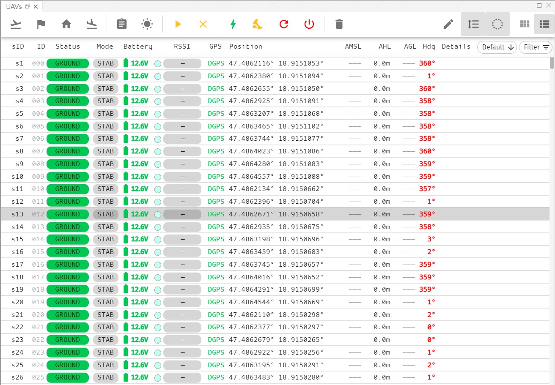Put drones to sleep via the moon icon
Screen dimensions: 555x385
258,24
